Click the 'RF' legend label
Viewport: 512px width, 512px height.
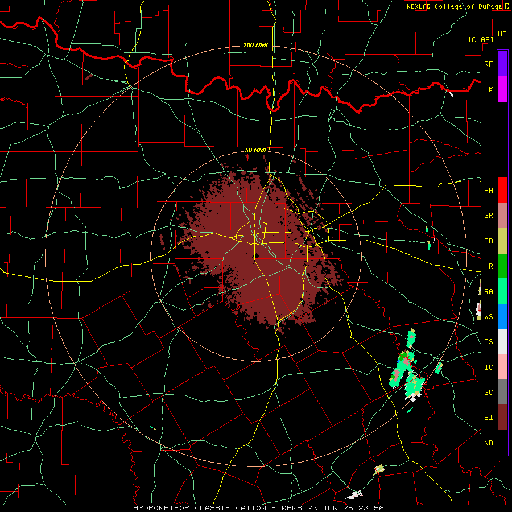(488, 64)
